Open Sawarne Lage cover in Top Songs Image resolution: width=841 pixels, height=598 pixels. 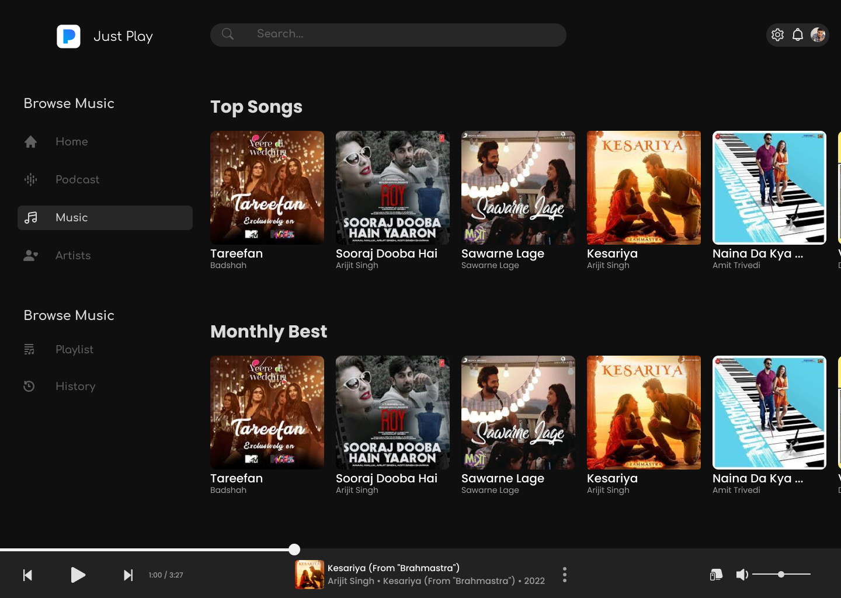518,187
